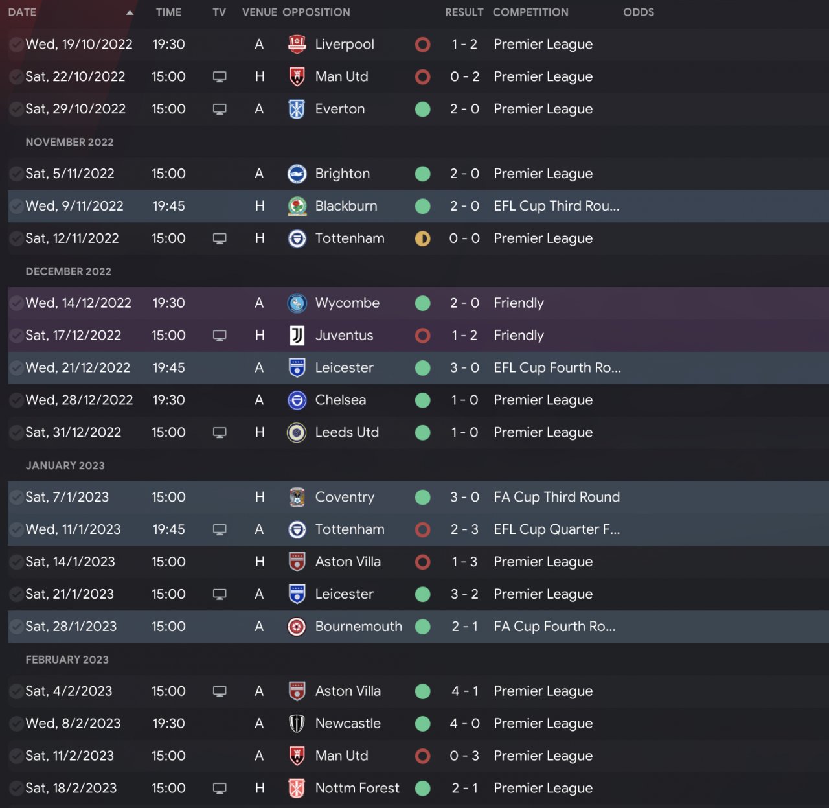Image resolution: width=829 pixels, height=808 pixels.
Task: Sort by the OPPOSITION column header
Action: (316, 12)
